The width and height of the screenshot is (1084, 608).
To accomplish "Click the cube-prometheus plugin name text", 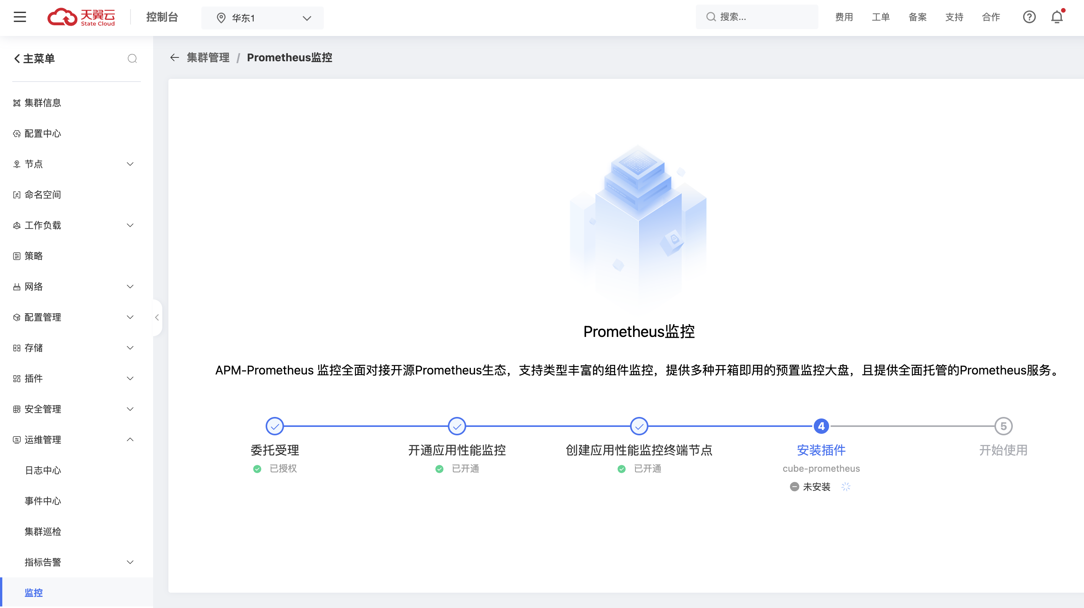I will [821, 469].
